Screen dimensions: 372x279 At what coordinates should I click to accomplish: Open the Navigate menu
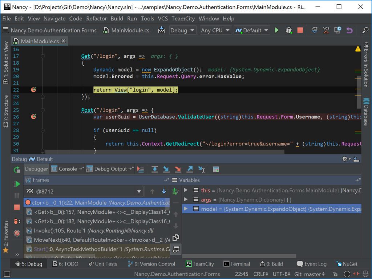pos(54,19)
